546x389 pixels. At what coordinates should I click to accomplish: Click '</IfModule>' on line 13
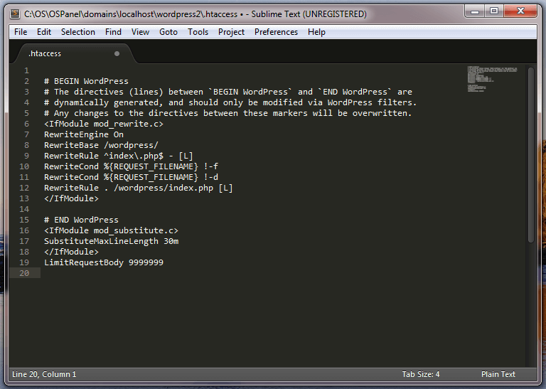point(71,198)
